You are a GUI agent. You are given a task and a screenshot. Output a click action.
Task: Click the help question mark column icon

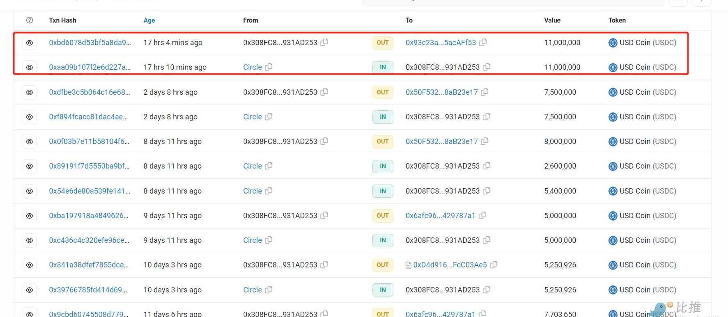(x=30, y=20)
